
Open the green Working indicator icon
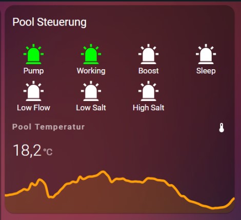(91, 54)
